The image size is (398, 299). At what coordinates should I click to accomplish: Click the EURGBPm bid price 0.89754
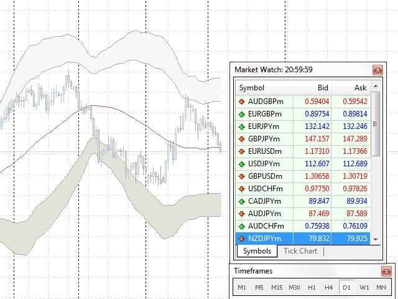click(x=317, y=114)
